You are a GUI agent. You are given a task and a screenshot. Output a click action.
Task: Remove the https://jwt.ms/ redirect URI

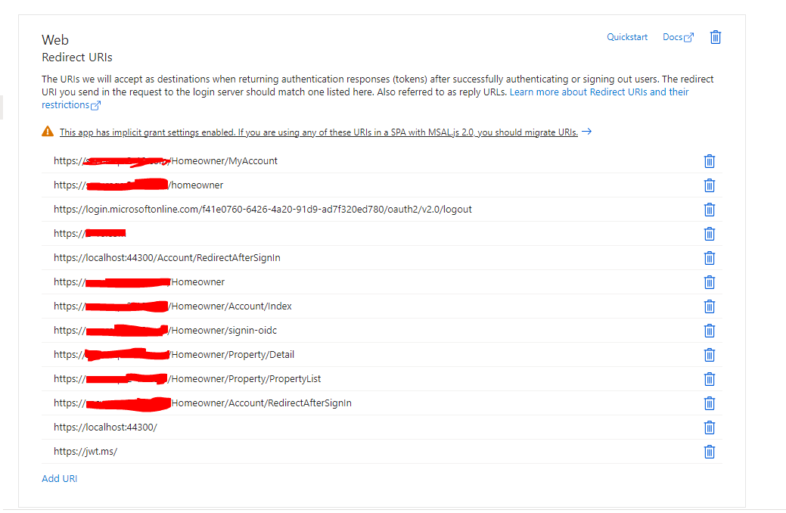[710, 451]
